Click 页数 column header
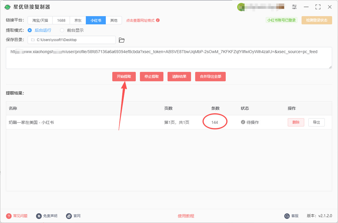Image resolution: width=338 pixels, height=223 pixels. pos(168,108)
